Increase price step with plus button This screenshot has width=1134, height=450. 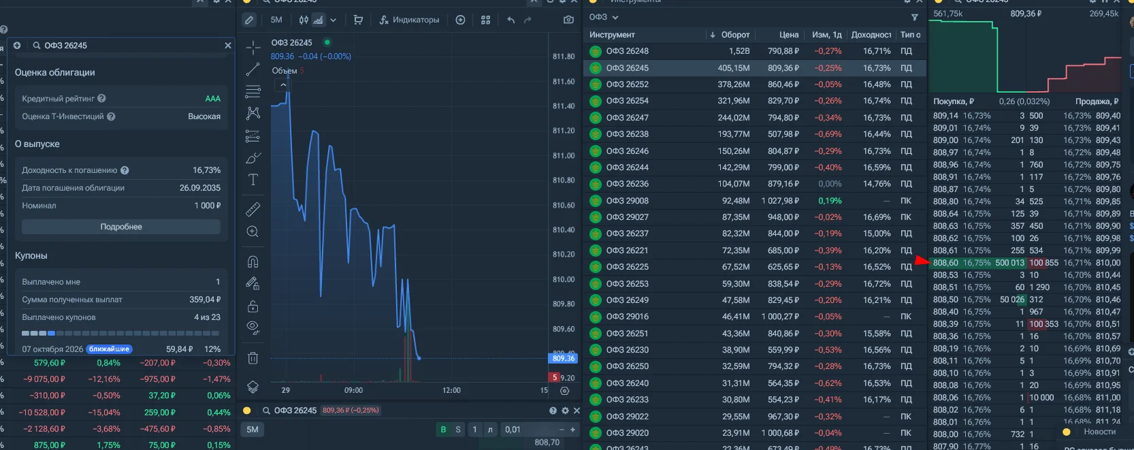coord(572,430)
